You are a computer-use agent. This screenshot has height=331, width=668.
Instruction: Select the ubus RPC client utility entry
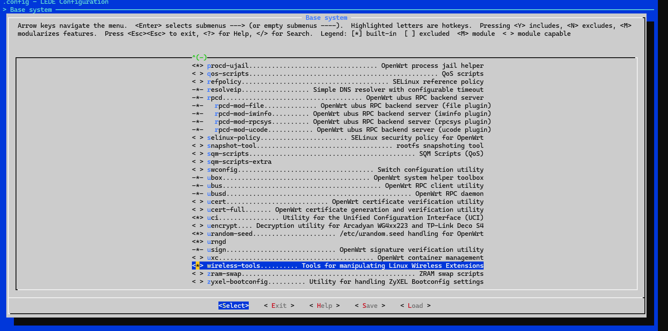pyautogui.click(x=338, y=186)
